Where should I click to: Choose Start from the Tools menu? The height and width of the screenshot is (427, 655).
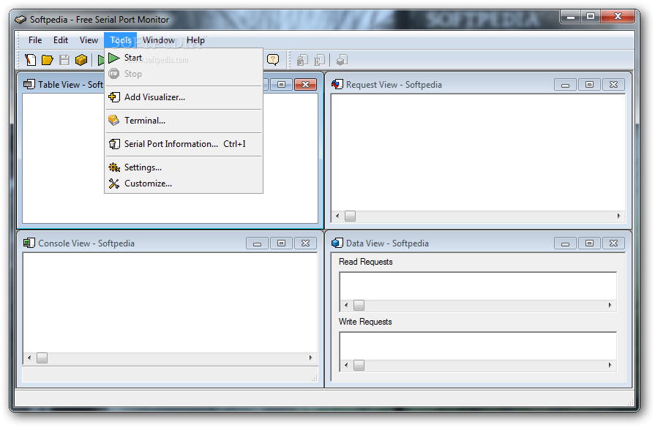tap(184, 58)
